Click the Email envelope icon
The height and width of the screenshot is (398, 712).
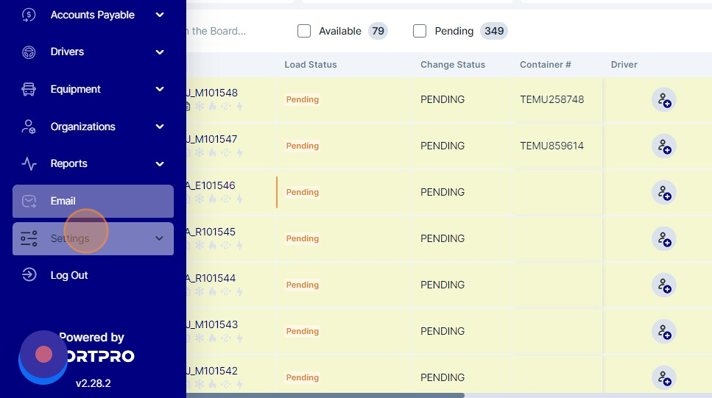[x=29, y=201]
